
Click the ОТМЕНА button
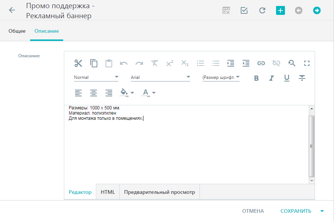(253, 211)
